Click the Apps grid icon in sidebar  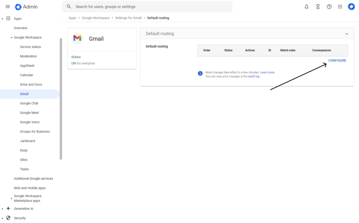click(8, 19)
